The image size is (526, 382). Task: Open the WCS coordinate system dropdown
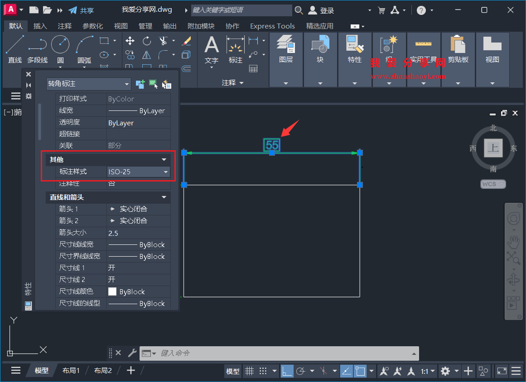click(493, 184)
